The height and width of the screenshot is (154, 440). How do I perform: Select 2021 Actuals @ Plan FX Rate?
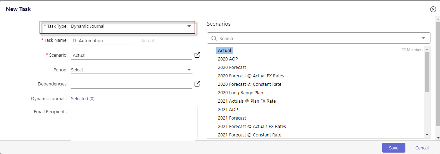[247, 101]
